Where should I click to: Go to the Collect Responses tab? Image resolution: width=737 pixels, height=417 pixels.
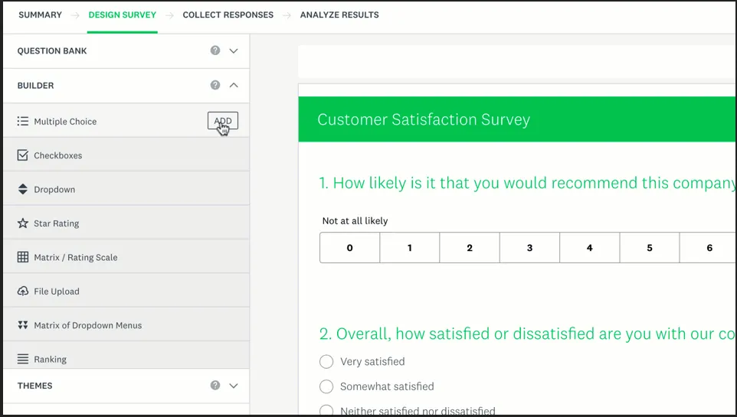click(228, 15)
